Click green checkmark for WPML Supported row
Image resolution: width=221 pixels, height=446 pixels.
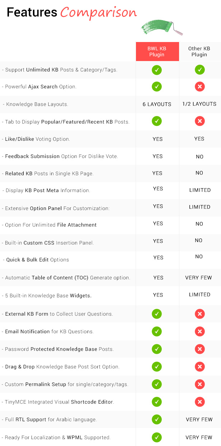pyautogui.click(x=157, y=437)
